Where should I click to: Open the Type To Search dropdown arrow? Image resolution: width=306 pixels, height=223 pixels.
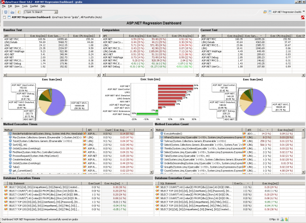coord(56,12)
